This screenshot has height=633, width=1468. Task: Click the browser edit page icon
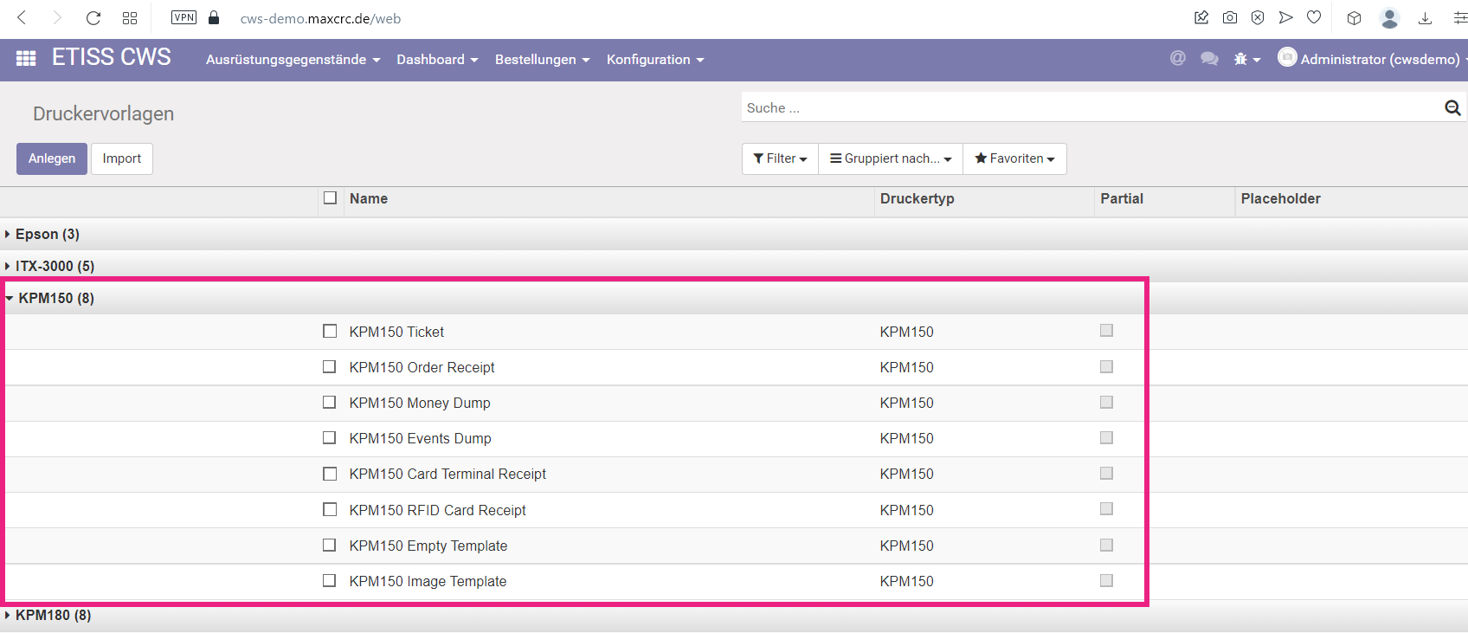pyautogui.click(x=1201, y=17)
